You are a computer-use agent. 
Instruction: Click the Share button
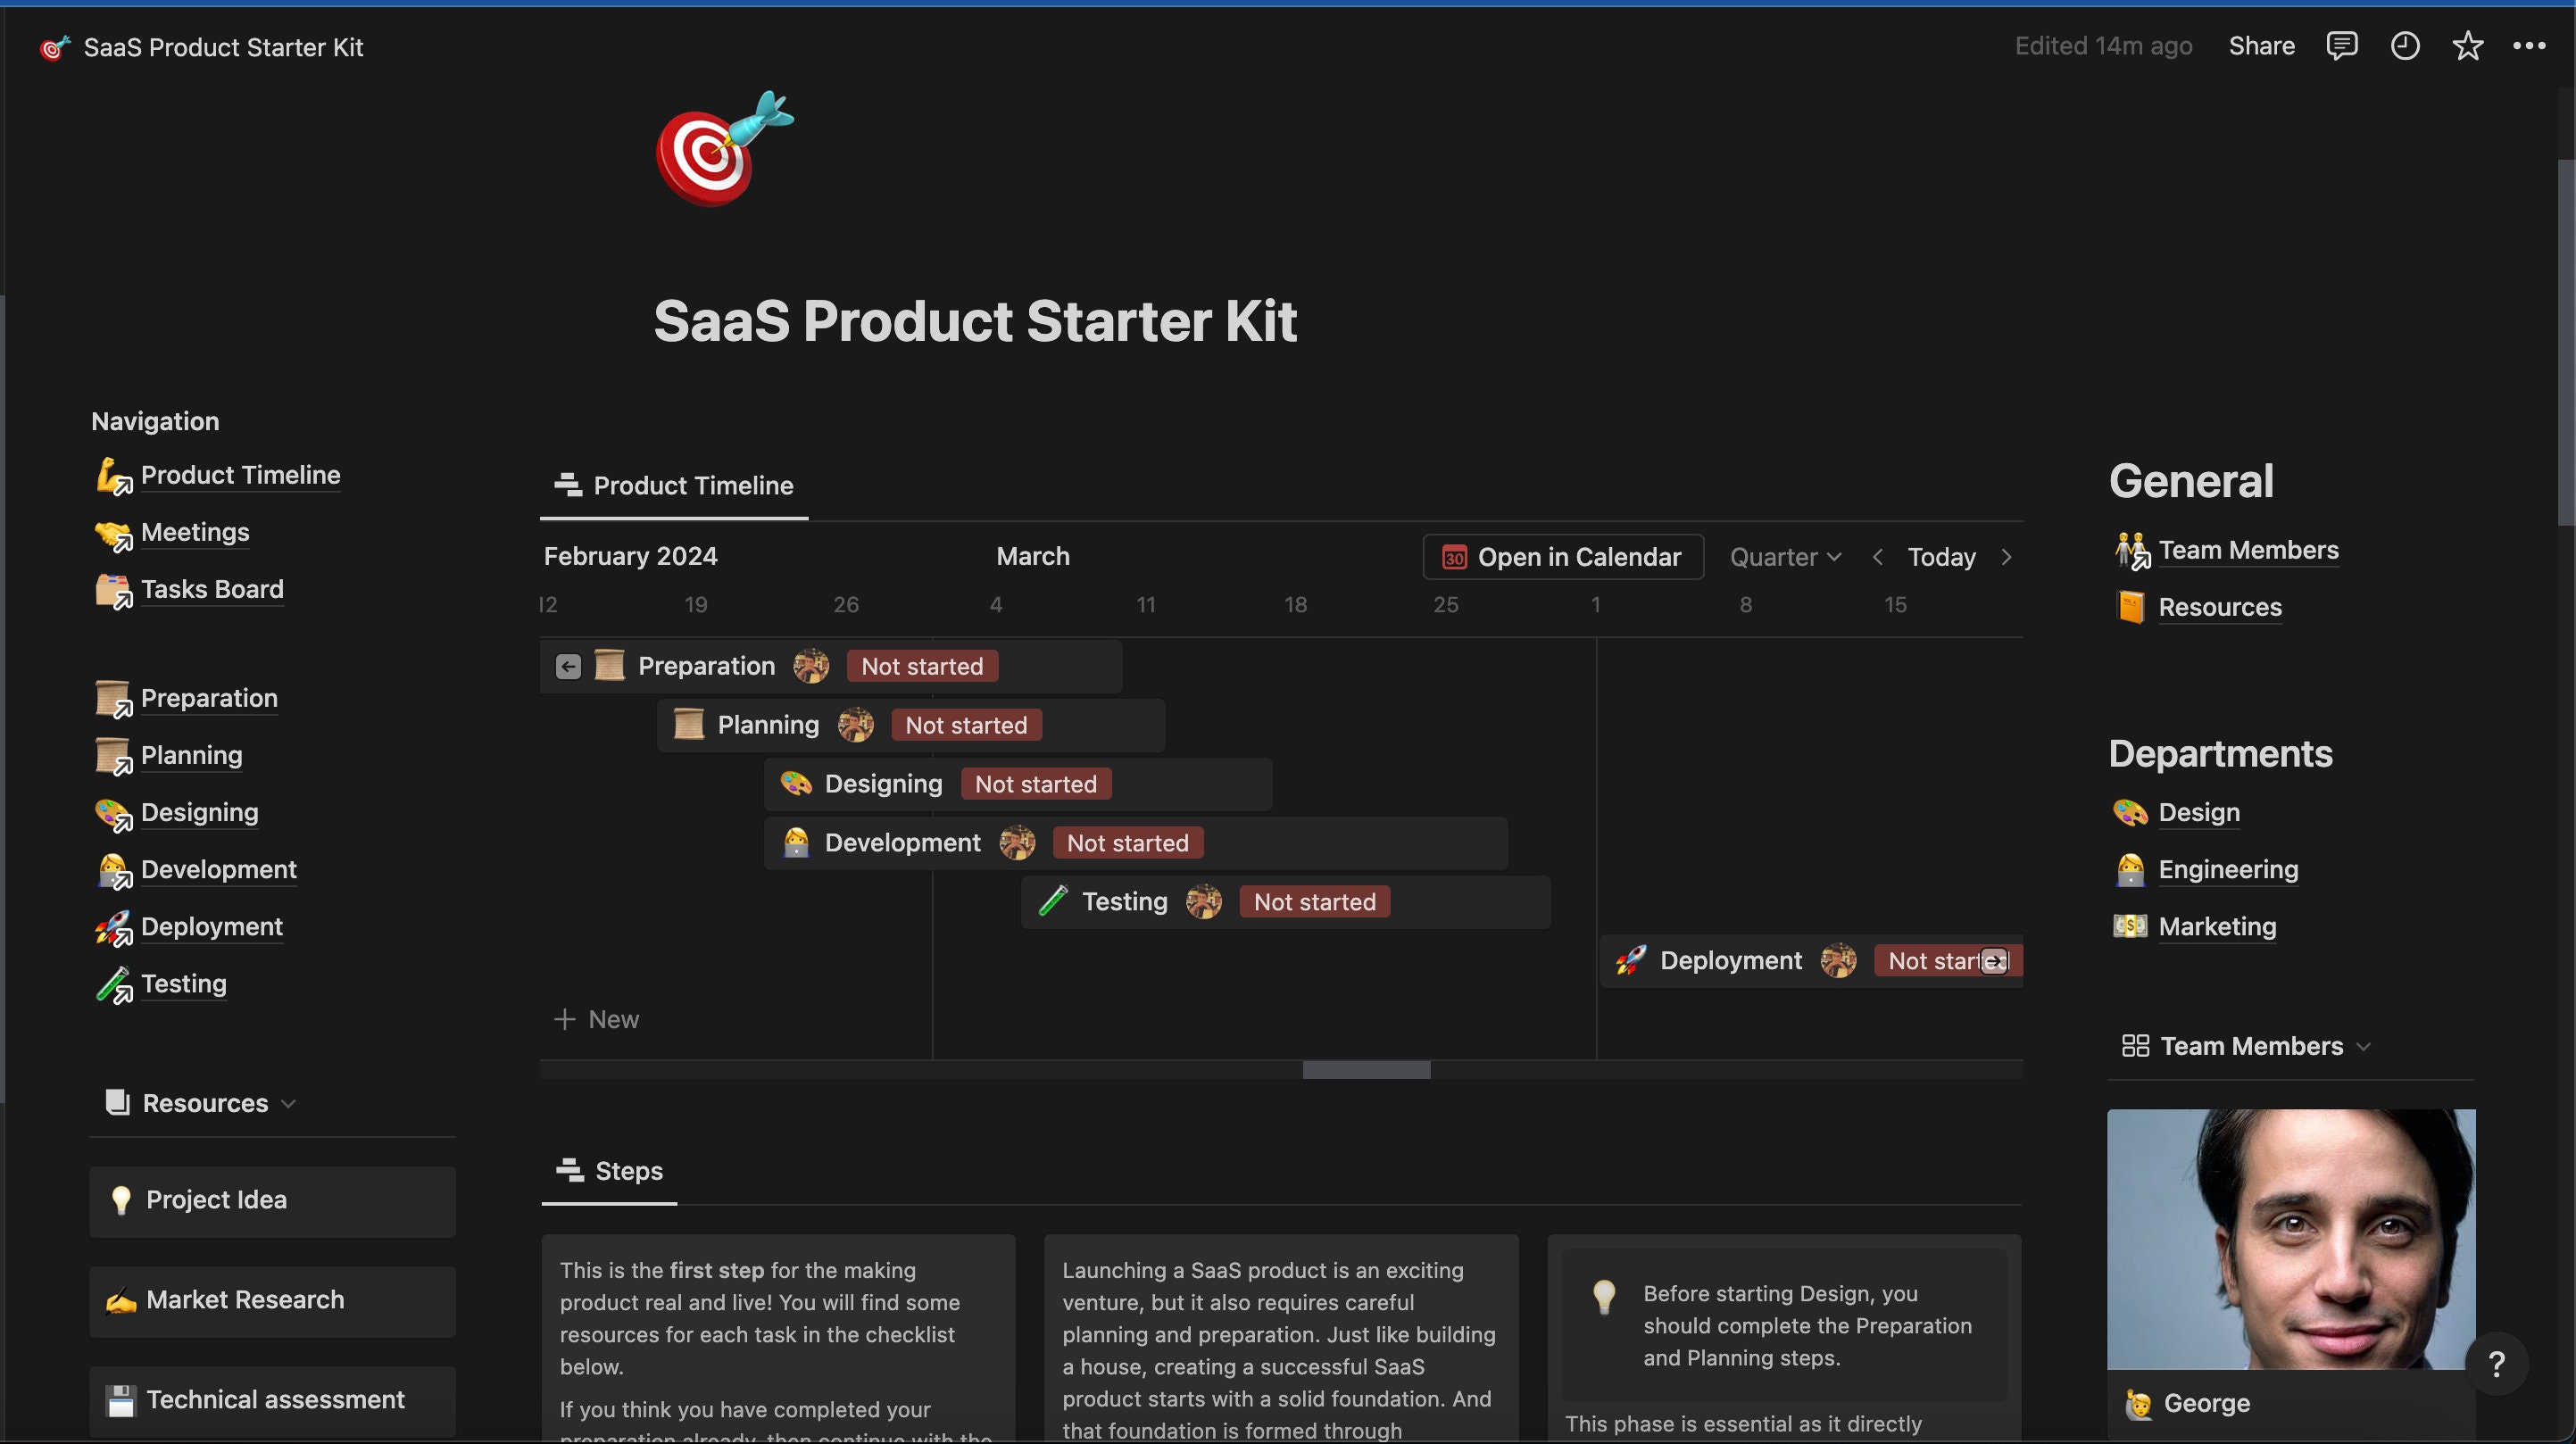2261,46
